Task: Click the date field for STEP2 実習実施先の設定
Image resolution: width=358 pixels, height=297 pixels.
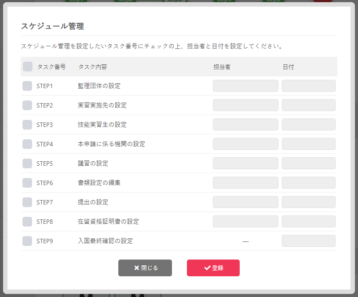Action: click(308, 105)
